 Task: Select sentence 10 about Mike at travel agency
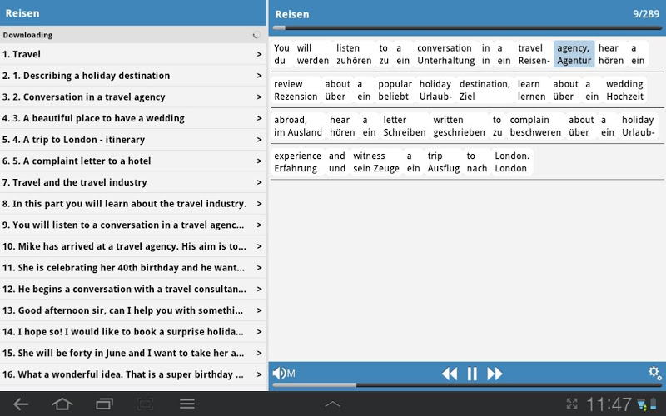point(133,246)
